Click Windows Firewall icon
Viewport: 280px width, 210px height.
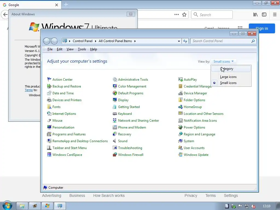tap(115, 155)
